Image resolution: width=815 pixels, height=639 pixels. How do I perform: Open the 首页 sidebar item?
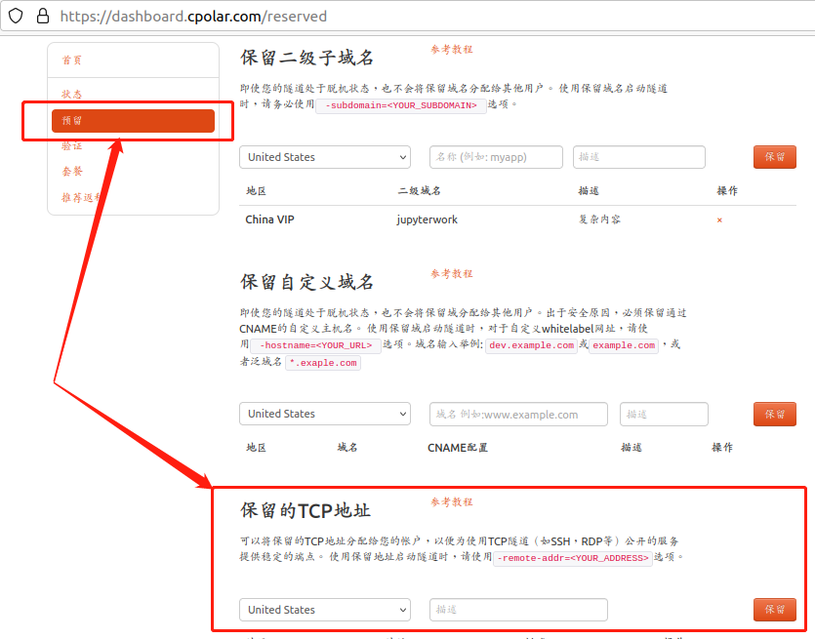[72, 60]
